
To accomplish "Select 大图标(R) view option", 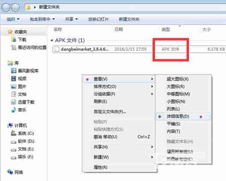I will [183, 87].
